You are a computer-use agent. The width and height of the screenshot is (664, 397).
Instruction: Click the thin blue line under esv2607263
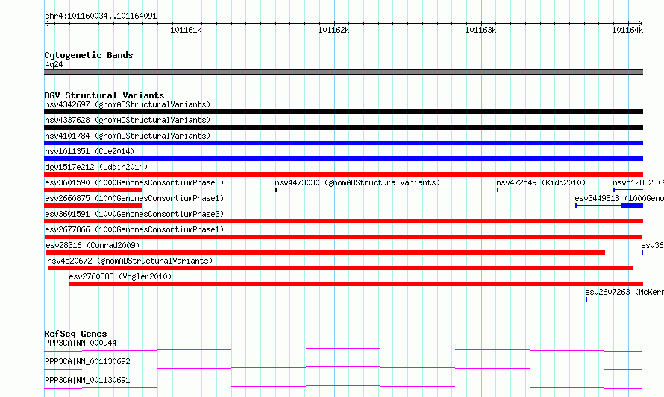tap(615, 299)
